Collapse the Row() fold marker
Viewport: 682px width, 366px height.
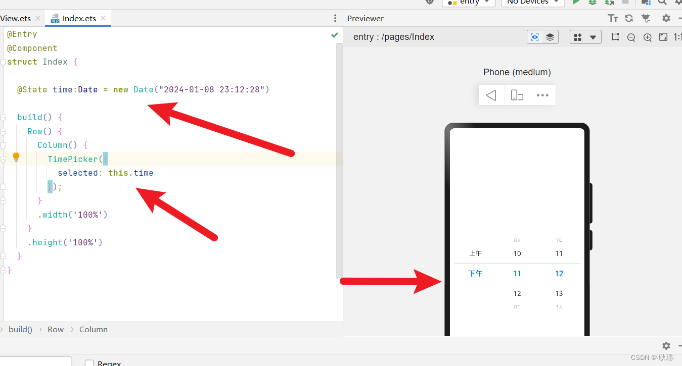pos(3,131)
